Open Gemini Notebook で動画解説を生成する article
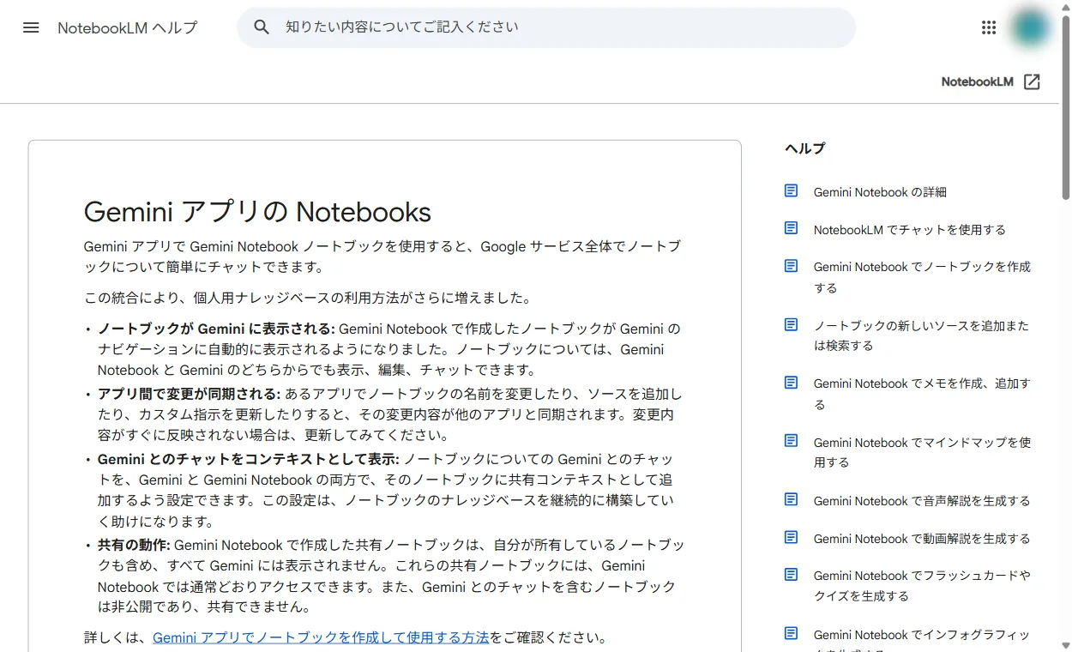Viewport: 1072px width, 652px height. (x=922, y=538)
